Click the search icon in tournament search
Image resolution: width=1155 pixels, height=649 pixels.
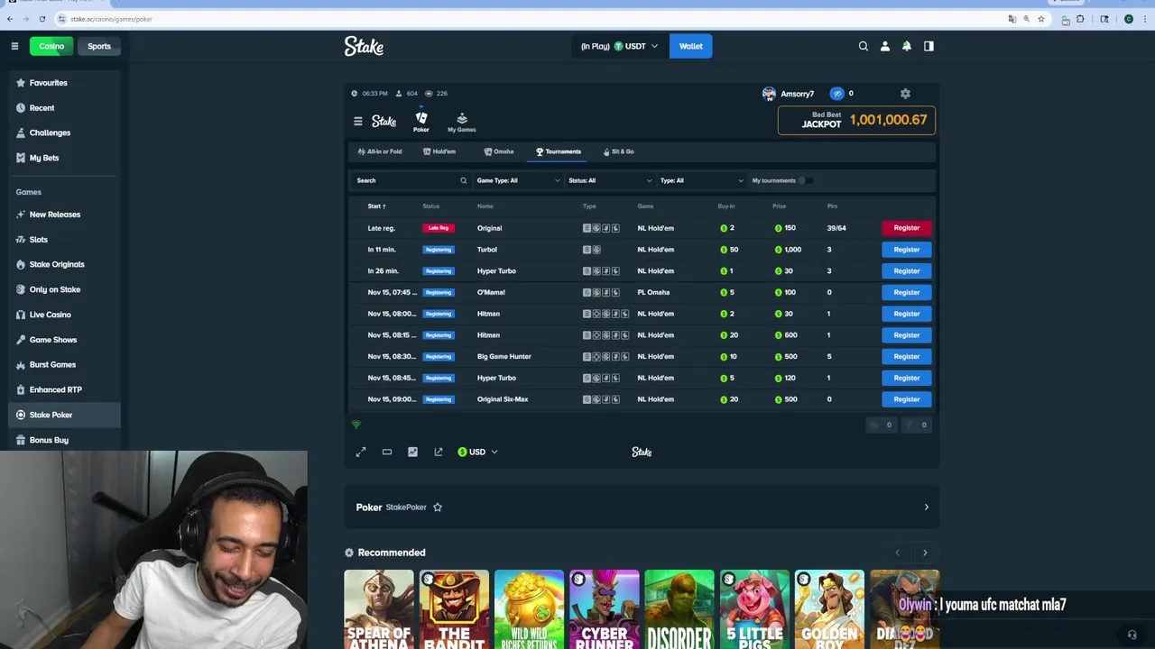click(x=464, y=180)
